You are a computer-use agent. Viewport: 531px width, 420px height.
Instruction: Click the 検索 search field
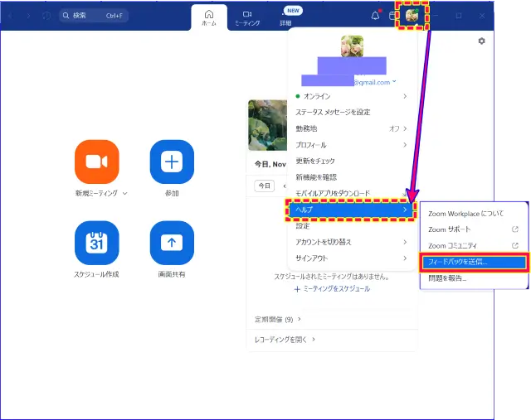click(x=94, y=16)
